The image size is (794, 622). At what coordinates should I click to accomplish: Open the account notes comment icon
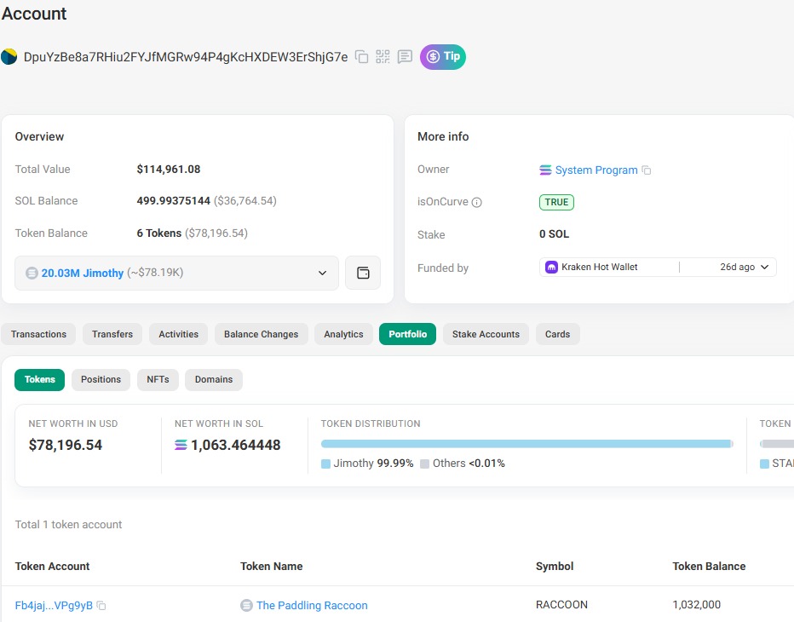point(406,57)
